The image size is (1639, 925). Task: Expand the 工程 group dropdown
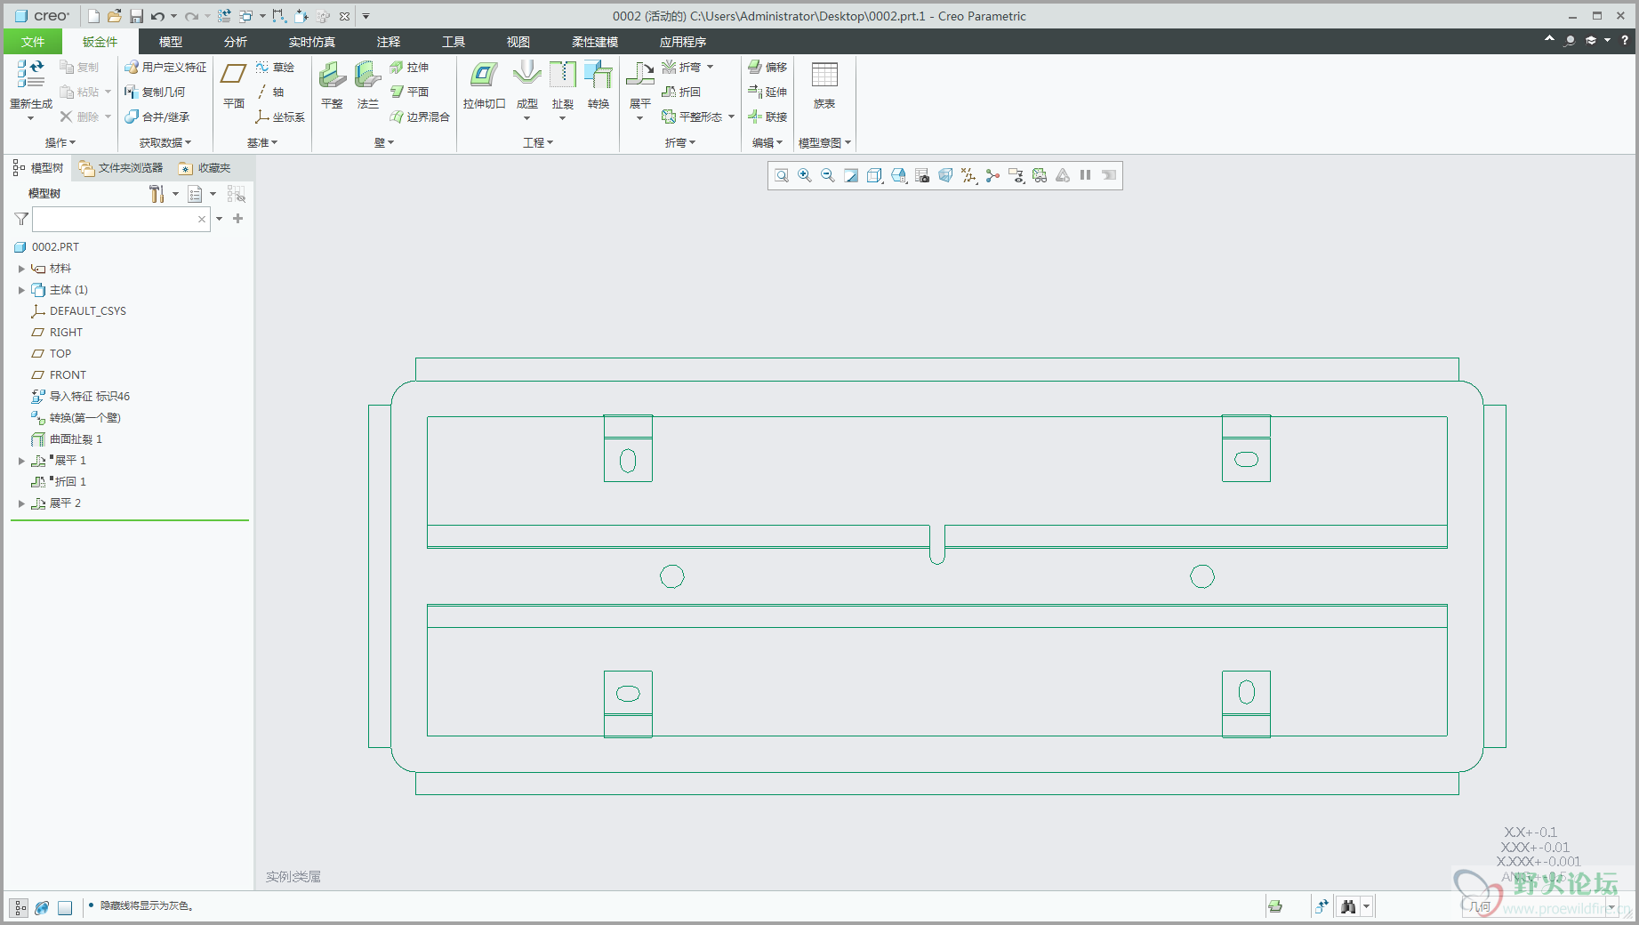coord(538,142)
